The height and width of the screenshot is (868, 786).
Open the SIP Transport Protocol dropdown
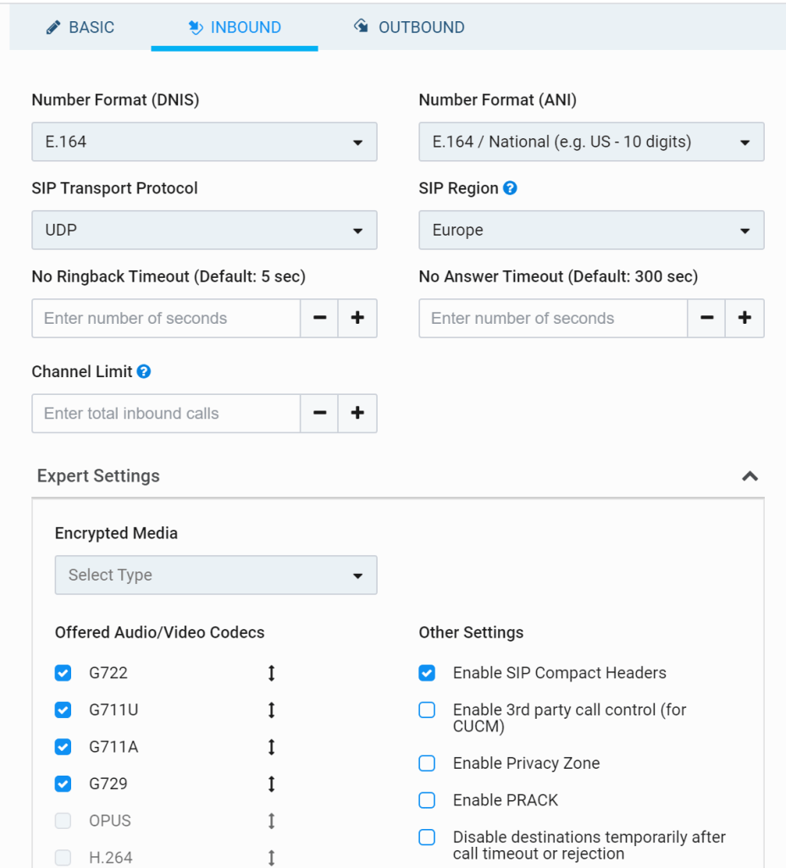click(204, 231)
